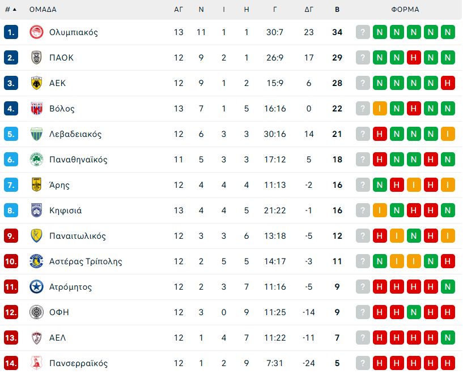
Task: Click the Ολυμπιακός team crest icon
Action: 36,32
